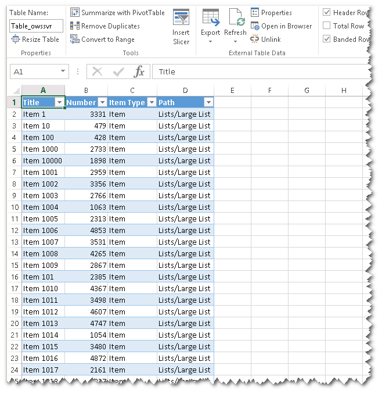The height and width of the screenshot is (394, 382).
Task: Enable the Total Row checkbox
Action: [326, 26]
